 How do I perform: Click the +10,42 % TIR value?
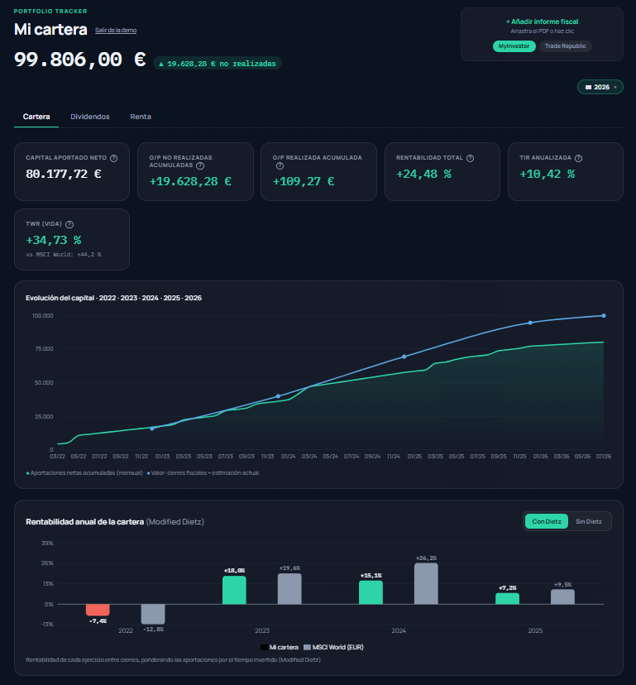(x=548, y=174)
